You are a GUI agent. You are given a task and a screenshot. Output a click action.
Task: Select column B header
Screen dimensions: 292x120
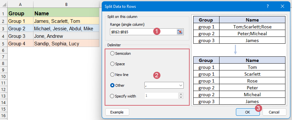pos(66,4)
